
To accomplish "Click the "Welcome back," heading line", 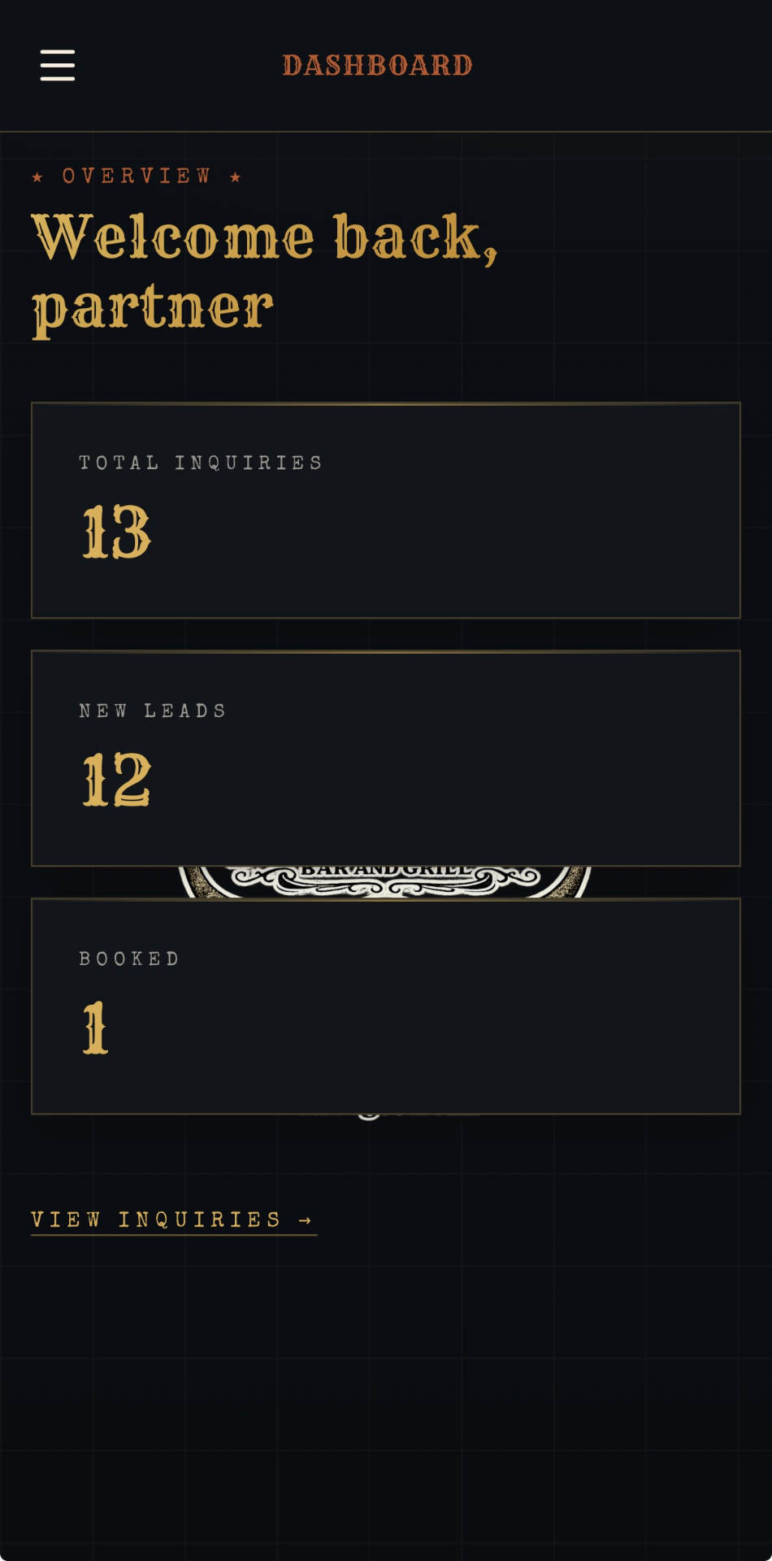I will pos(265,237).
